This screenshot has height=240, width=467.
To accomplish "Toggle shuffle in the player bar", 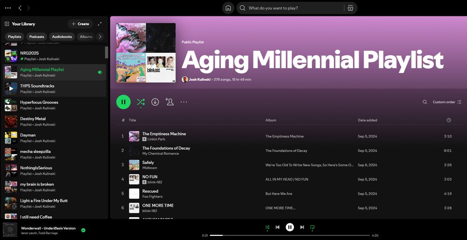I will 267,227.
